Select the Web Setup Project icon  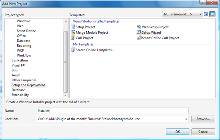[139, 27]
